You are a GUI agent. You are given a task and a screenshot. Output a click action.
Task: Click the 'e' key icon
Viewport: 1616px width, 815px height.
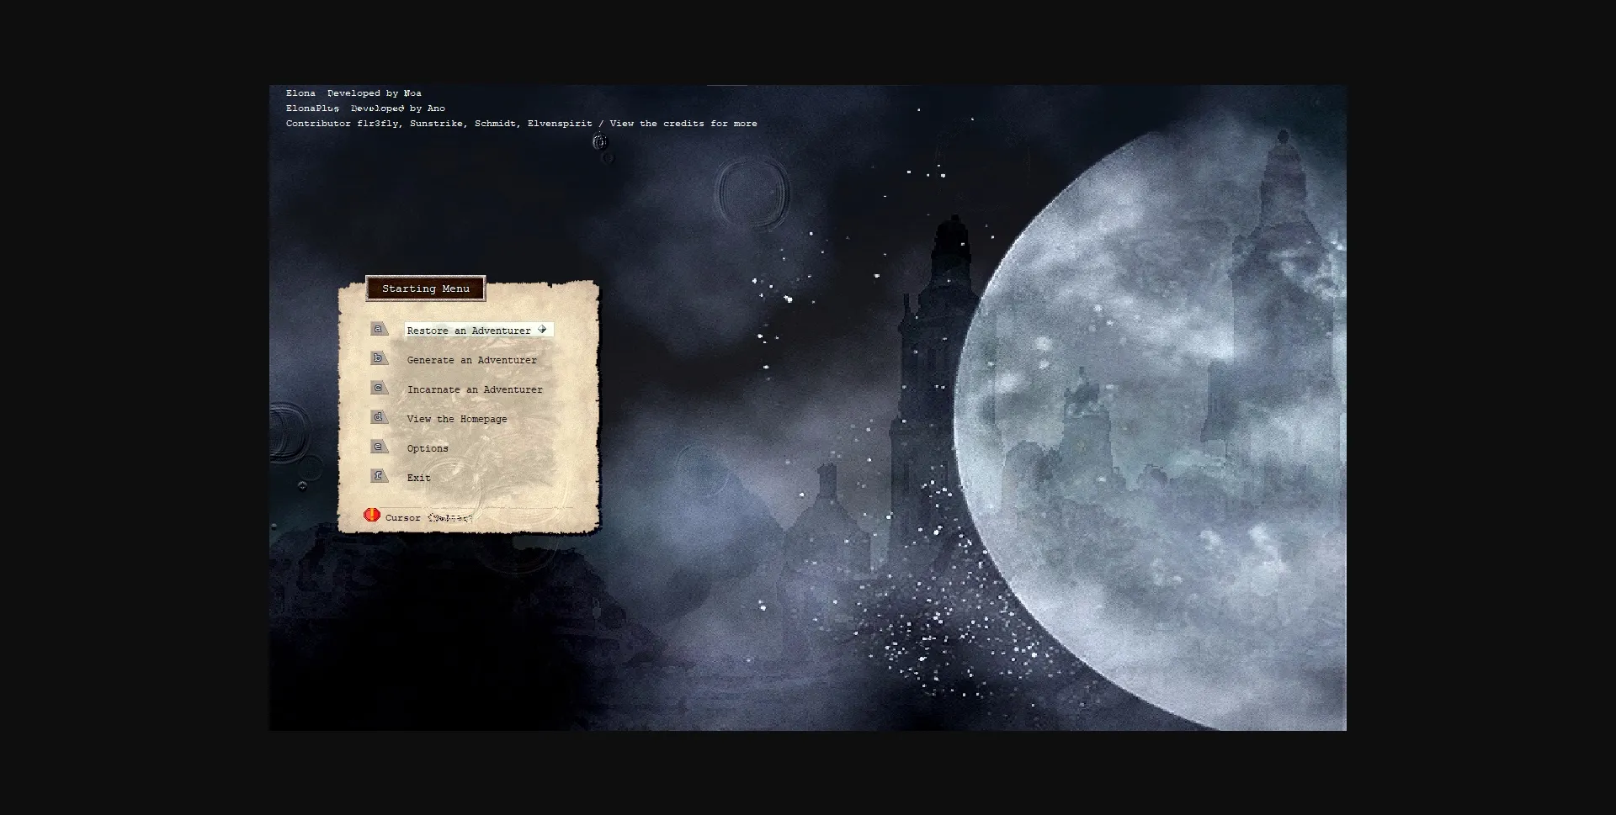coord(379,447)
